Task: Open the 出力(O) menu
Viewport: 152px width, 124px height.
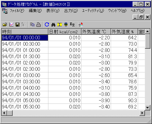Action: [71, 11]
